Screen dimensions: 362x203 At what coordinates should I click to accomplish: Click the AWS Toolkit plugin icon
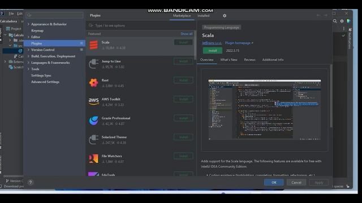pyautogui.click(x=93, y=101)
